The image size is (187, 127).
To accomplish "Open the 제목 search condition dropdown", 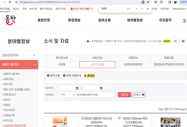I will tap(67, 95).
